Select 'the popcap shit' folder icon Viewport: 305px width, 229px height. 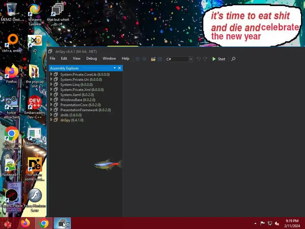(35, 76)
